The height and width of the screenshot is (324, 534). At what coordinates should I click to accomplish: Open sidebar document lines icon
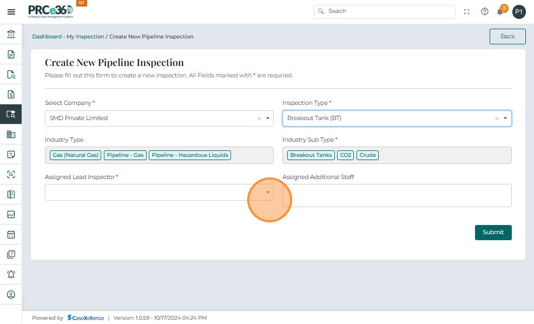pos(11,54)
